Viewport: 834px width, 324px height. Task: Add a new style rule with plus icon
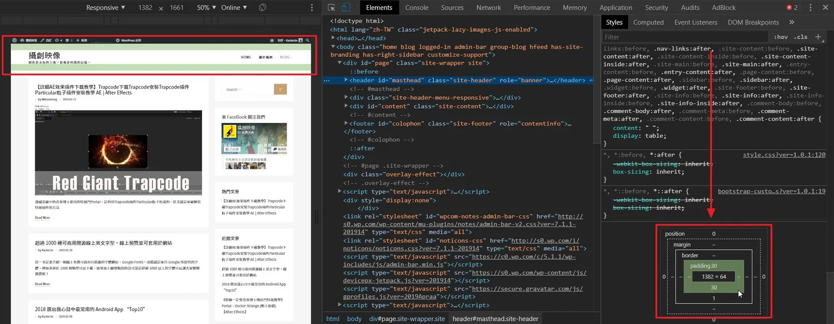[818, 37]
